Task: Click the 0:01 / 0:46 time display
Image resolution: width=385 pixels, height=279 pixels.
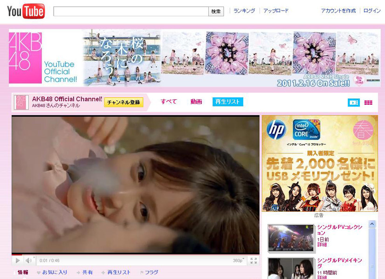Action: [49, 260]
